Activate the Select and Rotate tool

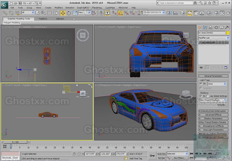(69, 13)
